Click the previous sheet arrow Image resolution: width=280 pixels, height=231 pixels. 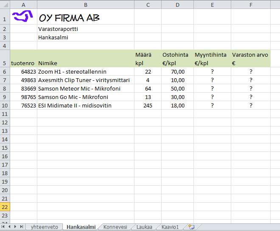[9, 226]
